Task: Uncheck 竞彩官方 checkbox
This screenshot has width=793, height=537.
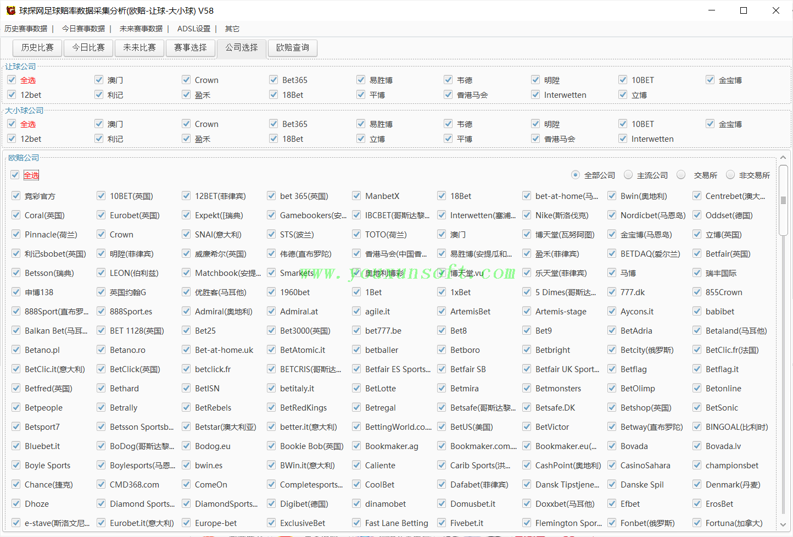Action: [x=16, y=196]
